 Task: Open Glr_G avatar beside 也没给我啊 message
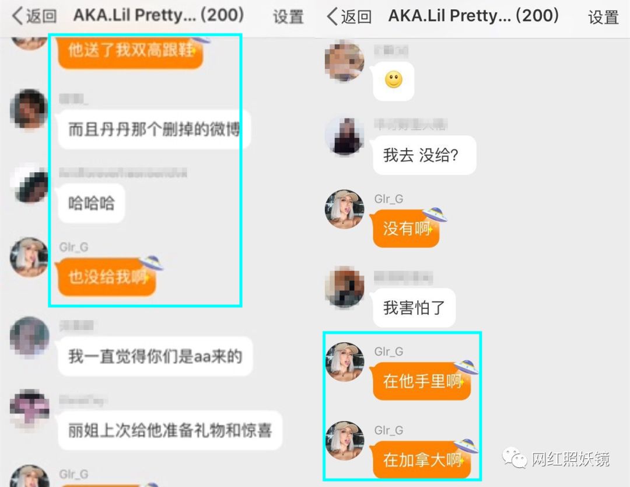[x=29, y=257]
